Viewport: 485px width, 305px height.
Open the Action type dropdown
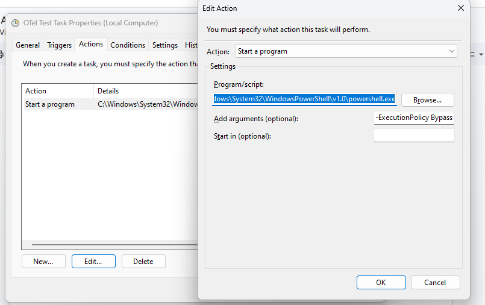tap(346, 51)
